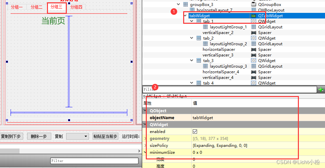
Task: Expand the geometry property
Action: pyautogui.click(x=145, y=138)
